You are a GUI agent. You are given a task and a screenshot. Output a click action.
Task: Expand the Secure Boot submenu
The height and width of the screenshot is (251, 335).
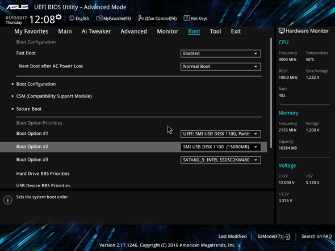29,109
